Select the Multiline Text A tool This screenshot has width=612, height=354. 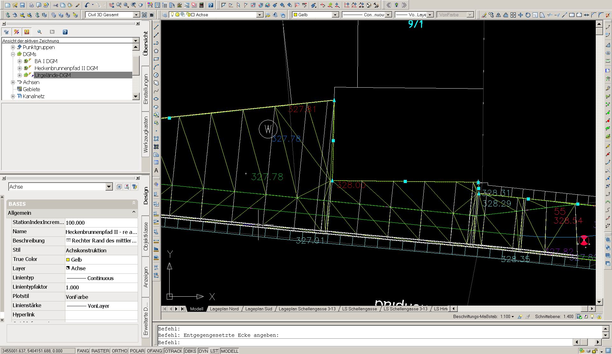156,170
